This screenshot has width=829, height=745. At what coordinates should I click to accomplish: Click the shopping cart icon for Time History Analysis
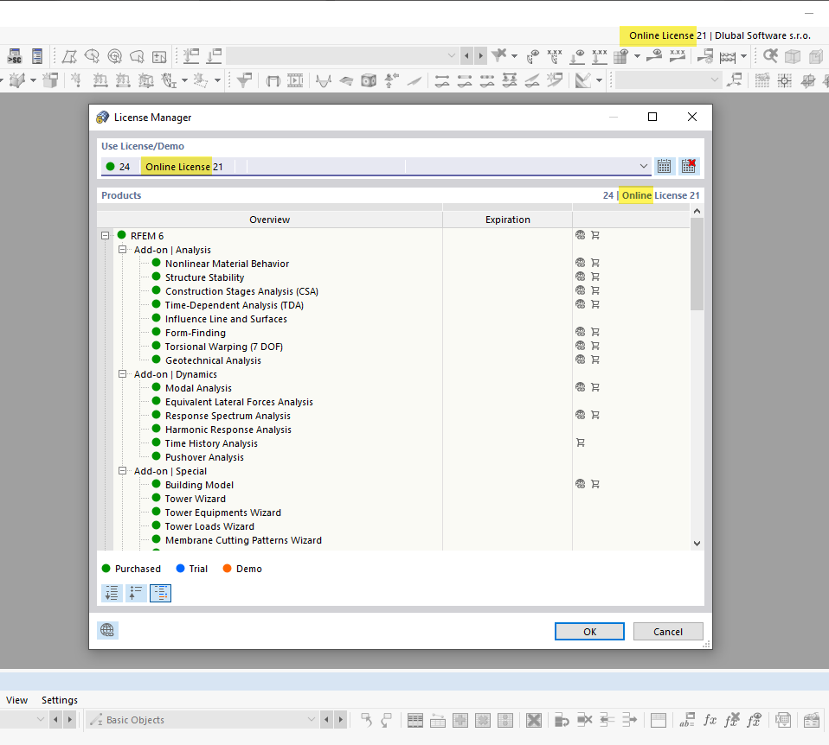(582, 443)
